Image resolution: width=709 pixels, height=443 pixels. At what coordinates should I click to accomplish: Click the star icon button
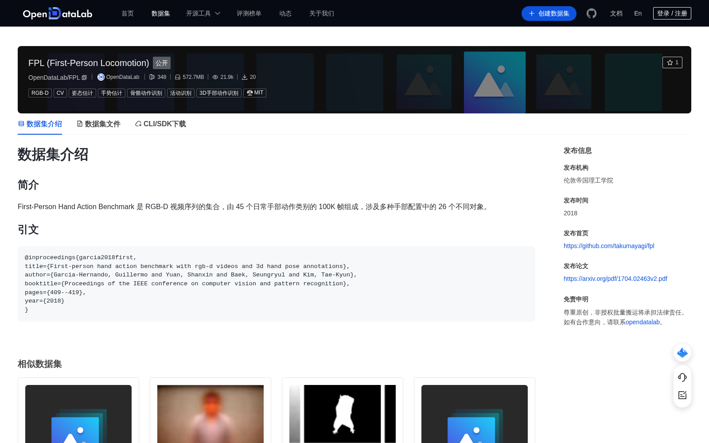pos(672,62)
